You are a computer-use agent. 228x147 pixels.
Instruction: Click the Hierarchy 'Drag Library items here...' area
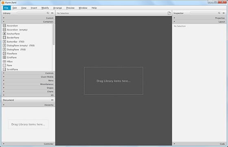click(x=28, y=124)
